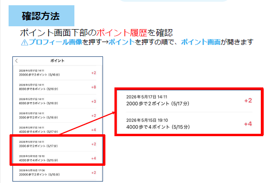Click the blue プロフィール画像 text

point(55,42)
